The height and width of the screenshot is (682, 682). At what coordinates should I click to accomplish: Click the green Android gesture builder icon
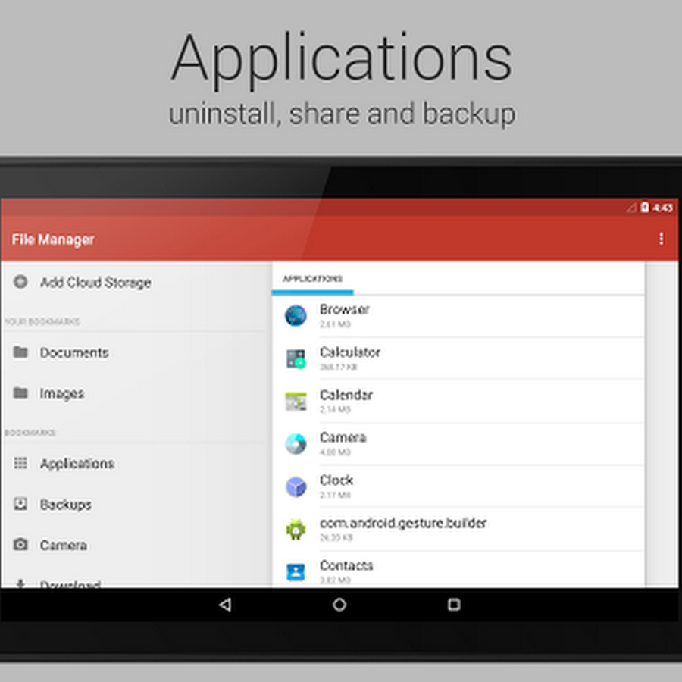296,529
